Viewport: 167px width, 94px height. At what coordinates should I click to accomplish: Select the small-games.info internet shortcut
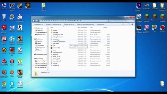(x=56, y=52)
